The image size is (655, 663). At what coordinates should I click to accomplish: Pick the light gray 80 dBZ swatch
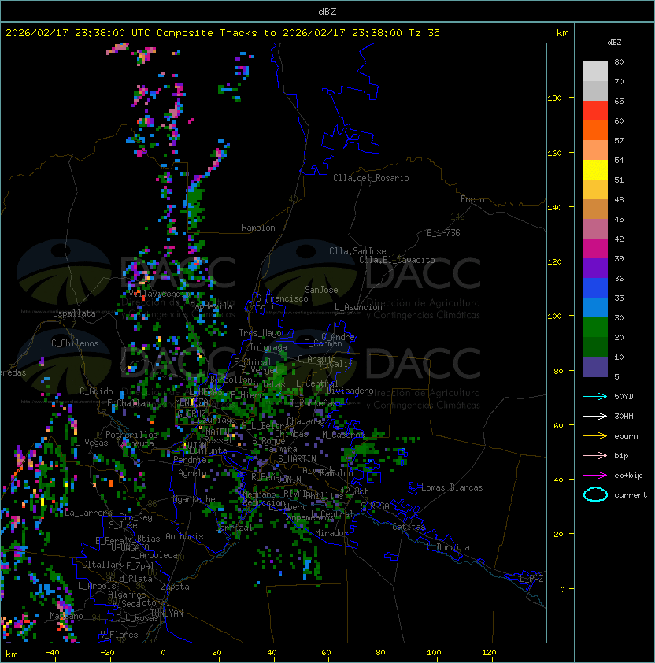(x=595, y=72)
